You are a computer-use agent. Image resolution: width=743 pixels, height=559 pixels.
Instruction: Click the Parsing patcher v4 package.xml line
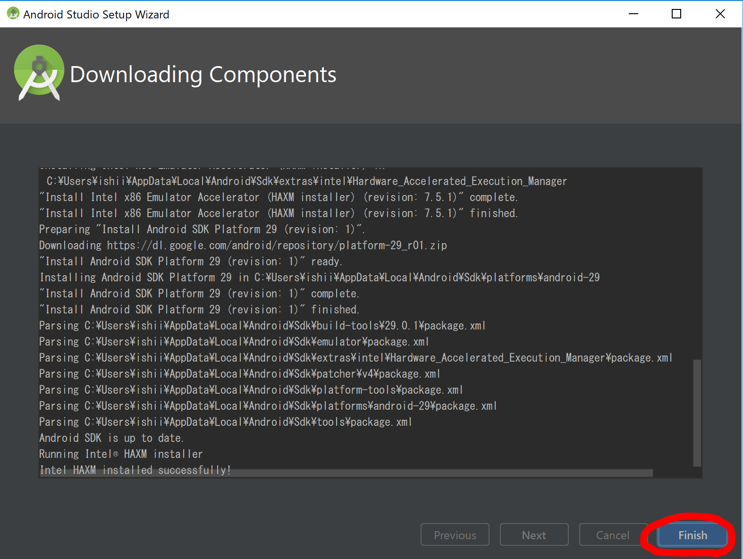click(x=240, y=374)
